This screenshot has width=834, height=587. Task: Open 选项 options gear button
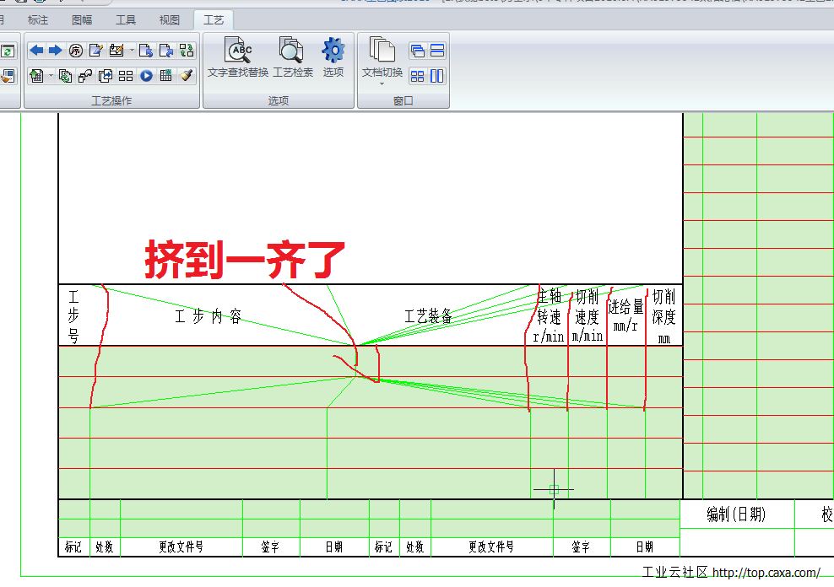coord(333,57)
